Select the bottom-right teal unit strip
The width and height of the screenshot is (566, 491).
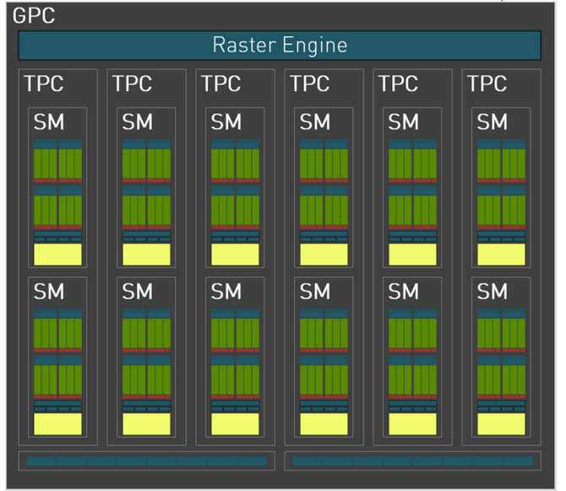(x=412, y=461)
